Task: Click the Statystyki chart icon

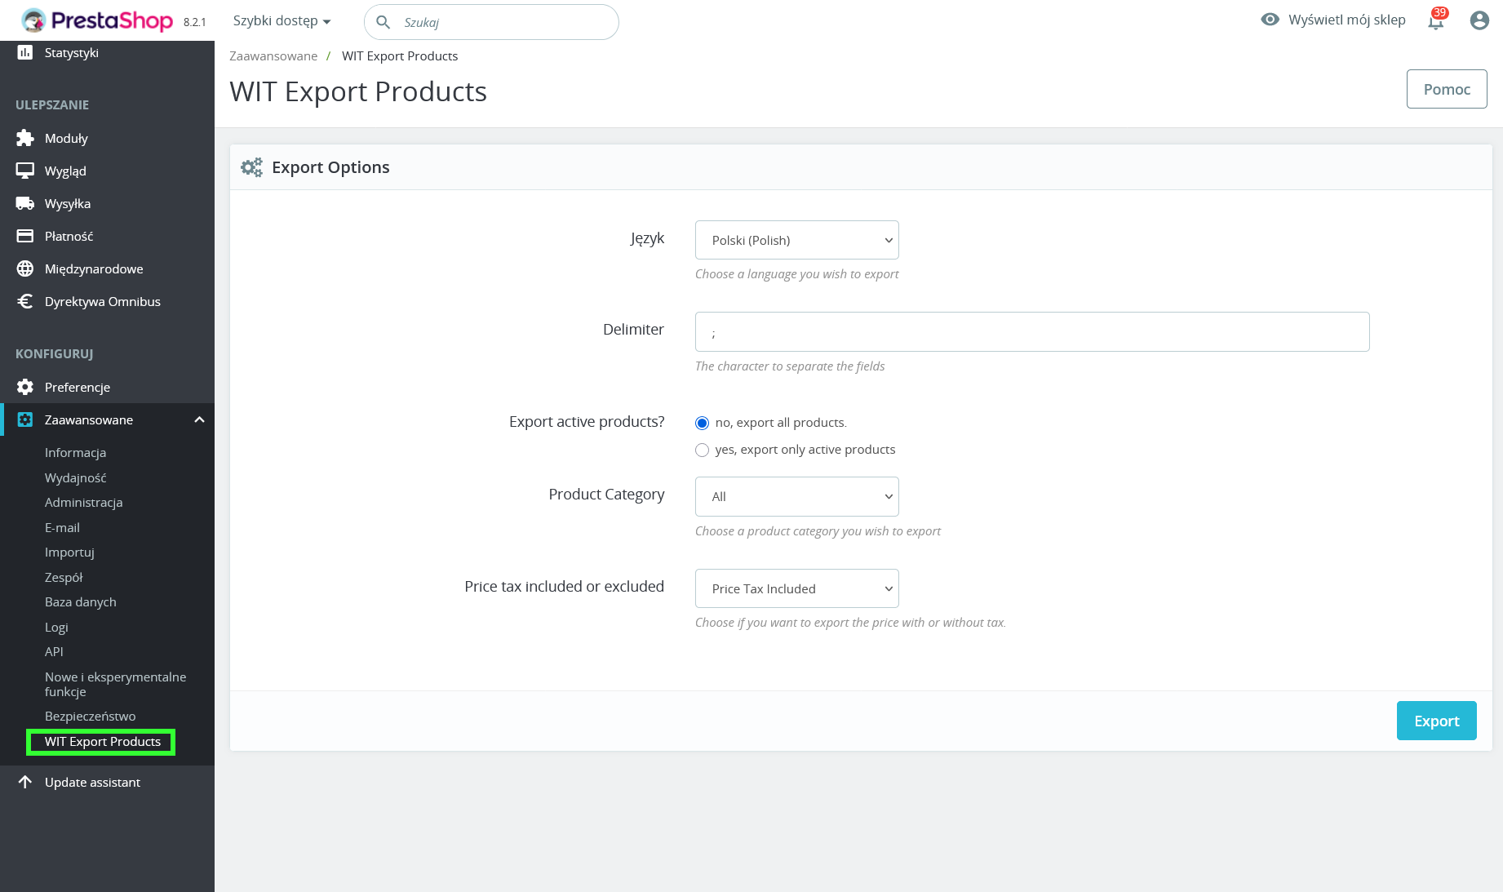Action: [25, 52]
